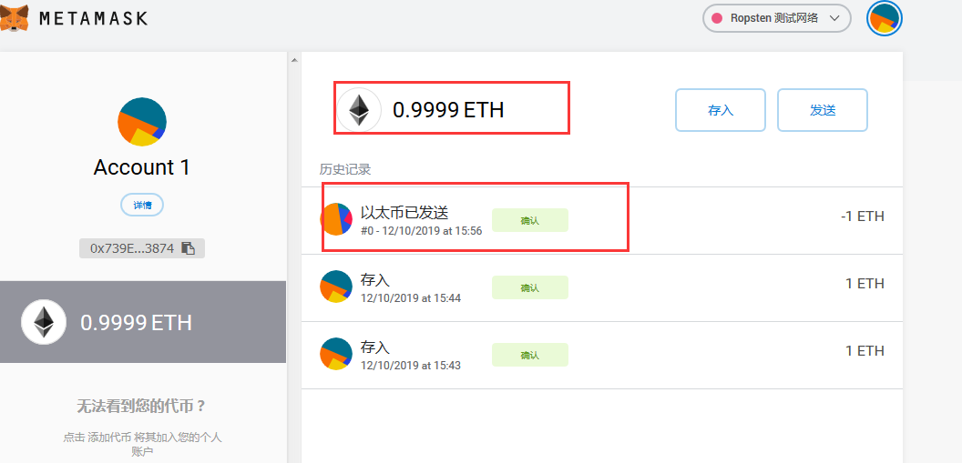Click the MetaMask fox logo
Image resolution: width=962 pixels, height=463 pixels.
pos(14,18)
